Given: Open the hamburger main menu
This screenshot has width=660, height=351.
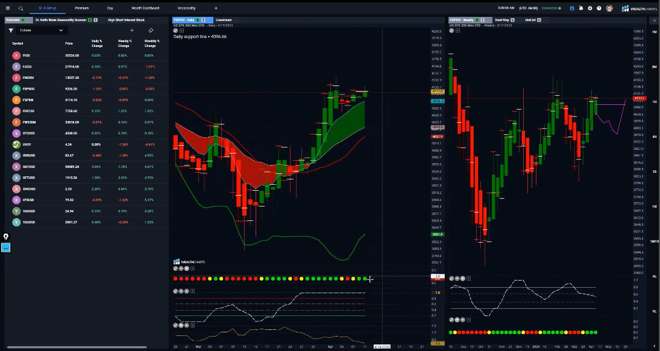Looking at the screenshot, I should point(8,8).
